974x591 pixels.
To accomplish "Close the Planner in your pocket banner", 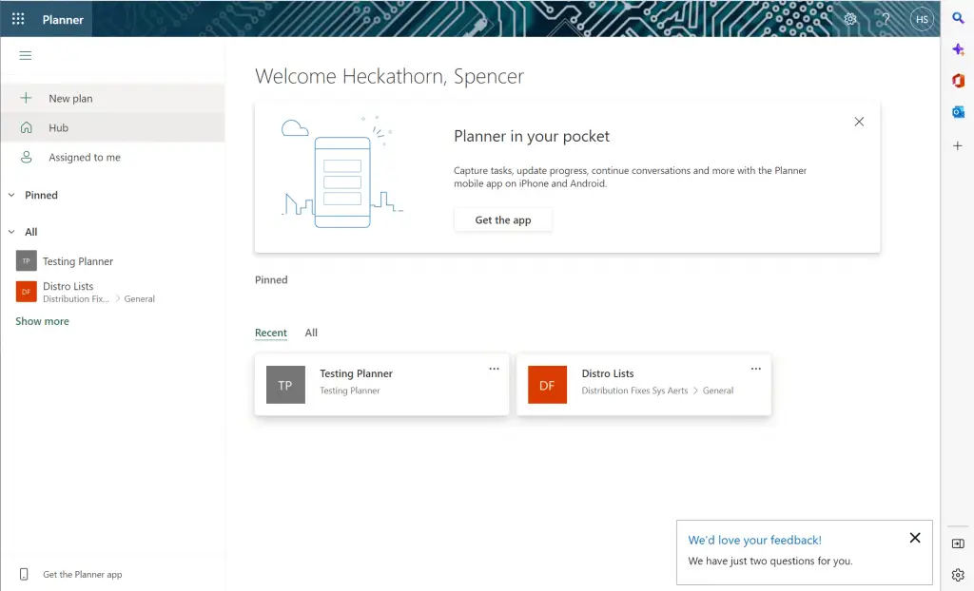I will click(859, 122).
